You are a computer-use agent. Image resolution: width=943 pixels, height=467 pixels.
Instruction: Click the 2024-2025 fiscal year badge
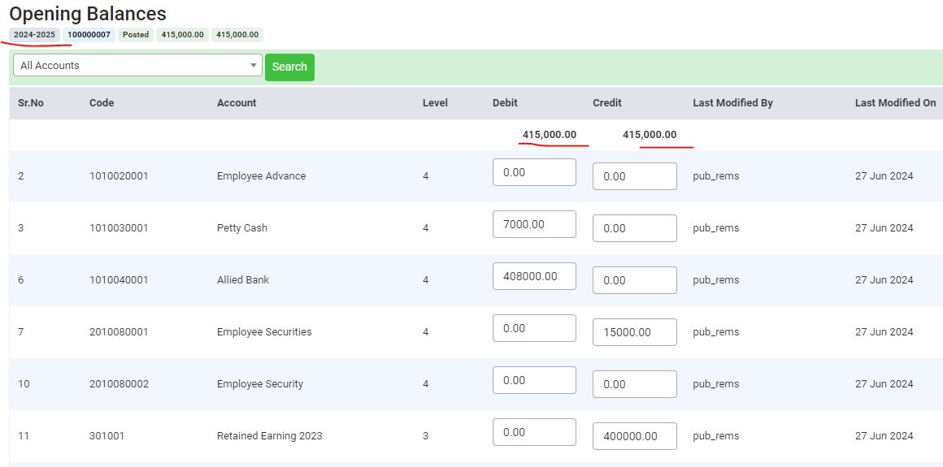34,35
